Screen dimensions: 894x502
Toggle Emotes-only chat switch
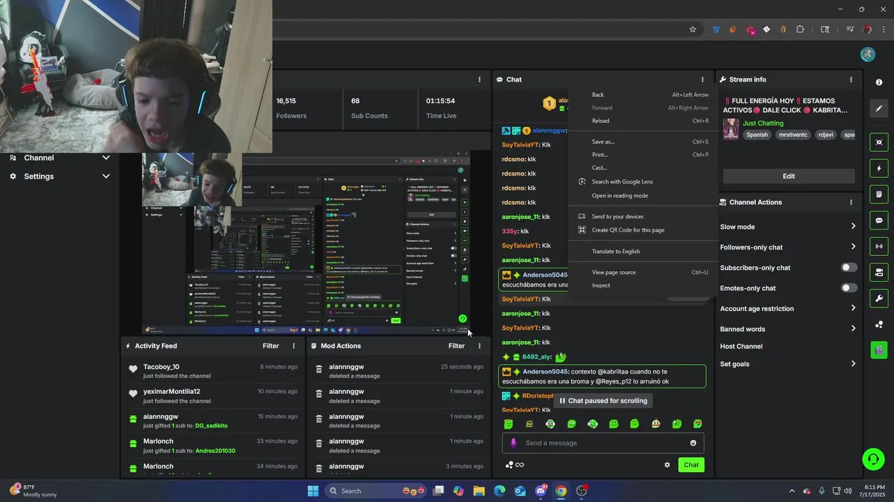pyautogui.click(x=849, y=288)
